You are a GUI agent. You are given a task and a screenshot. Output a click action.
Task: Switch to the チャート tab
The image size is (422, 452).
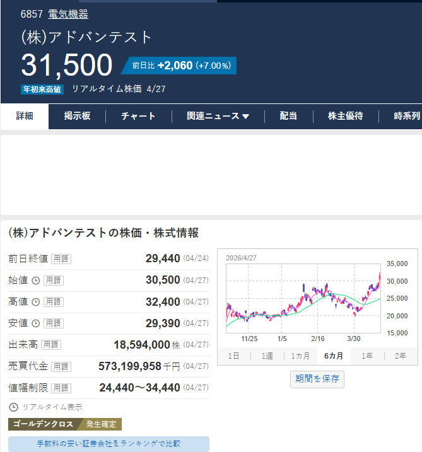[138, 116]
